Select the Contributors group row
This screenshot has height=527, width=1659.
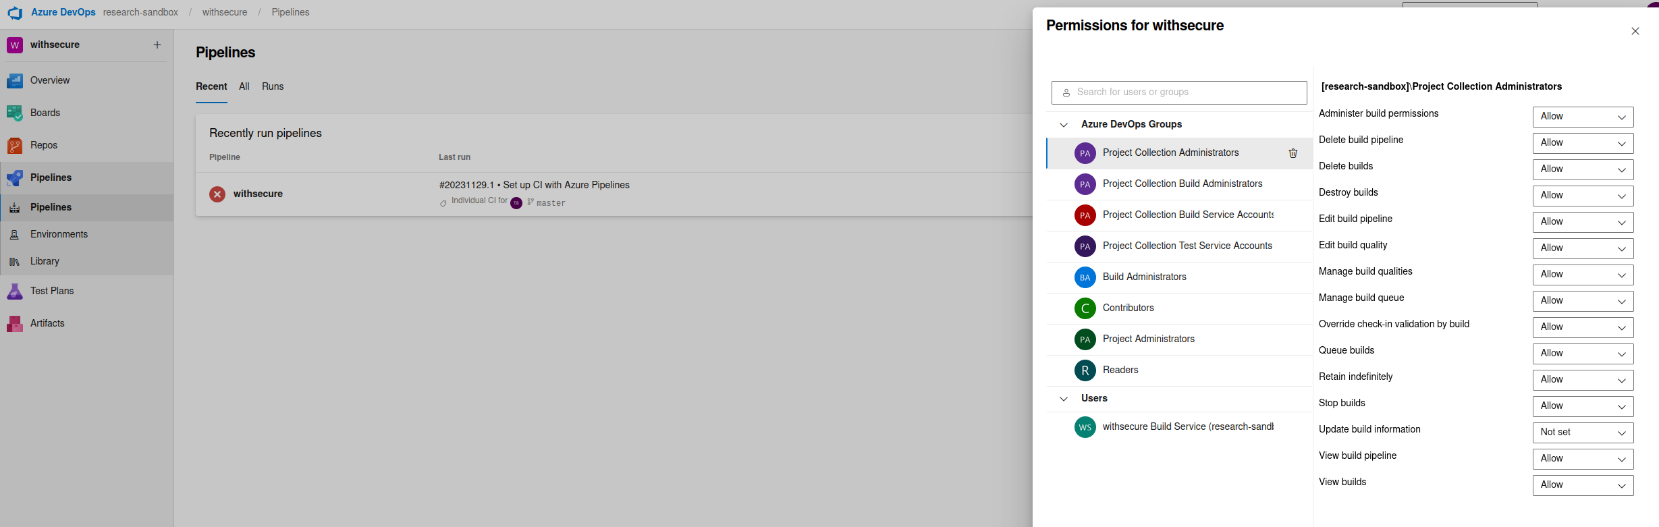(x=1179, y=308)
